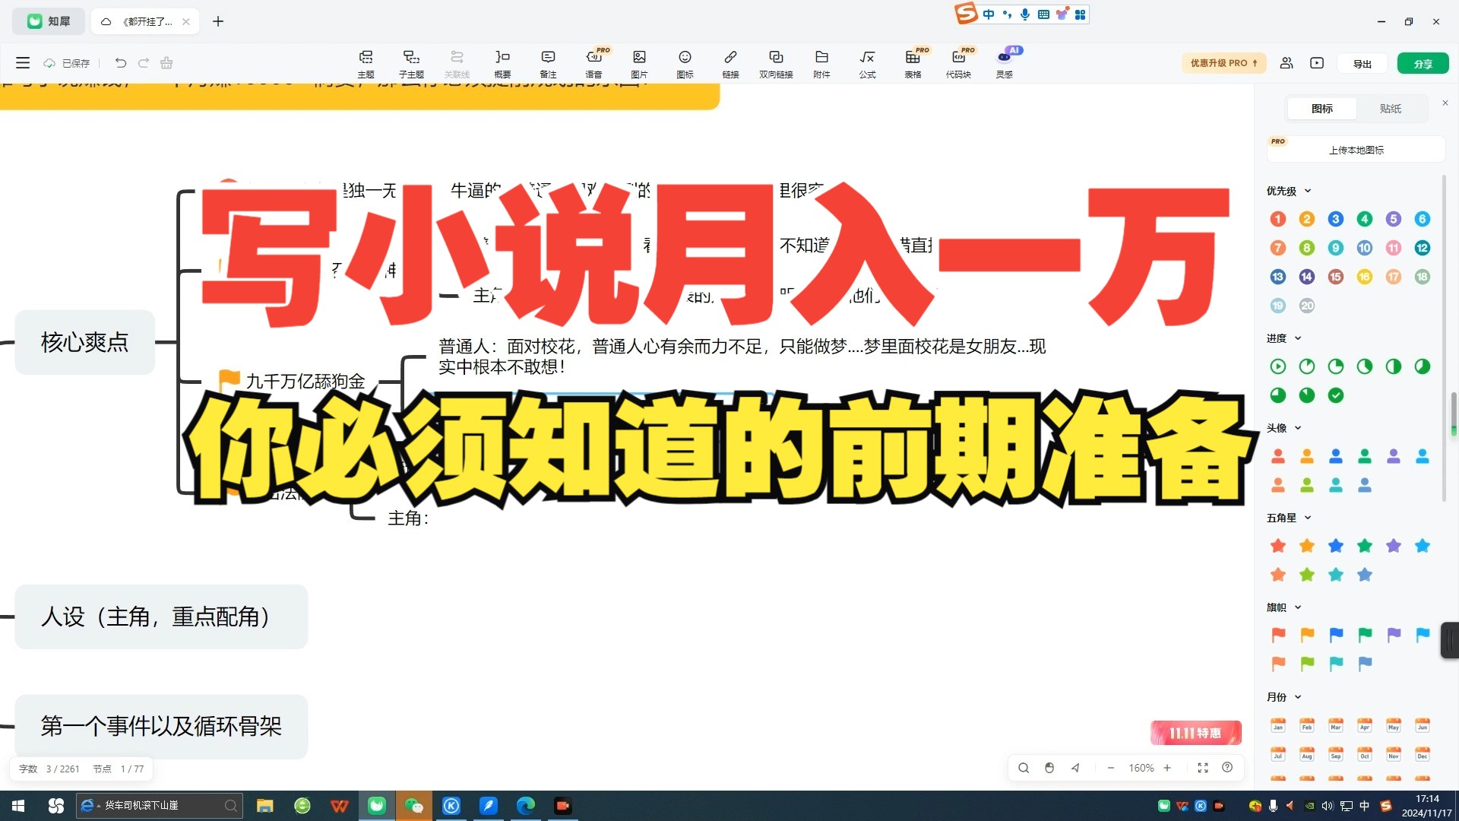1459x821 pixels.
Task: Click 上传本地图标 upload button
Action: 1356,150
